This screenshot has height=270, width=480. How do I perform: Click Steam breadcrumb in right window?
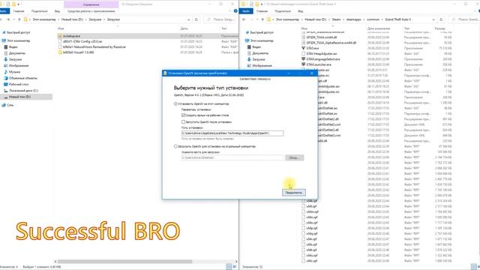(x=336, y=19)
